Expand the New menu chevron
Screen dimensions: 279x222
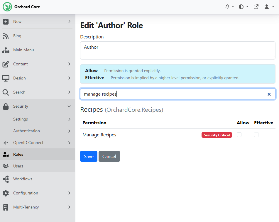[70, 21]
